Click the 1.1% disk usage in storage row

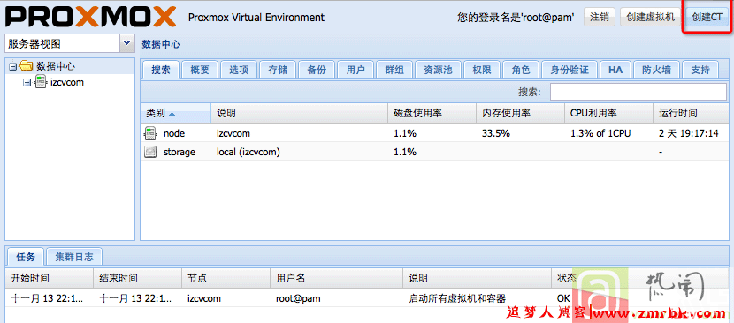(x=405, y=152)
